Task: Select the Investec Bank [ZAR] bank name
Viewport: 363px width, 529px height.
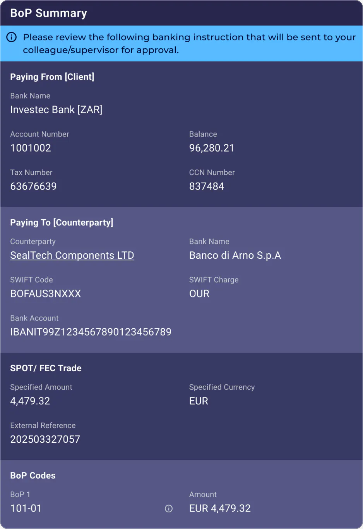Action: (56, 109)
